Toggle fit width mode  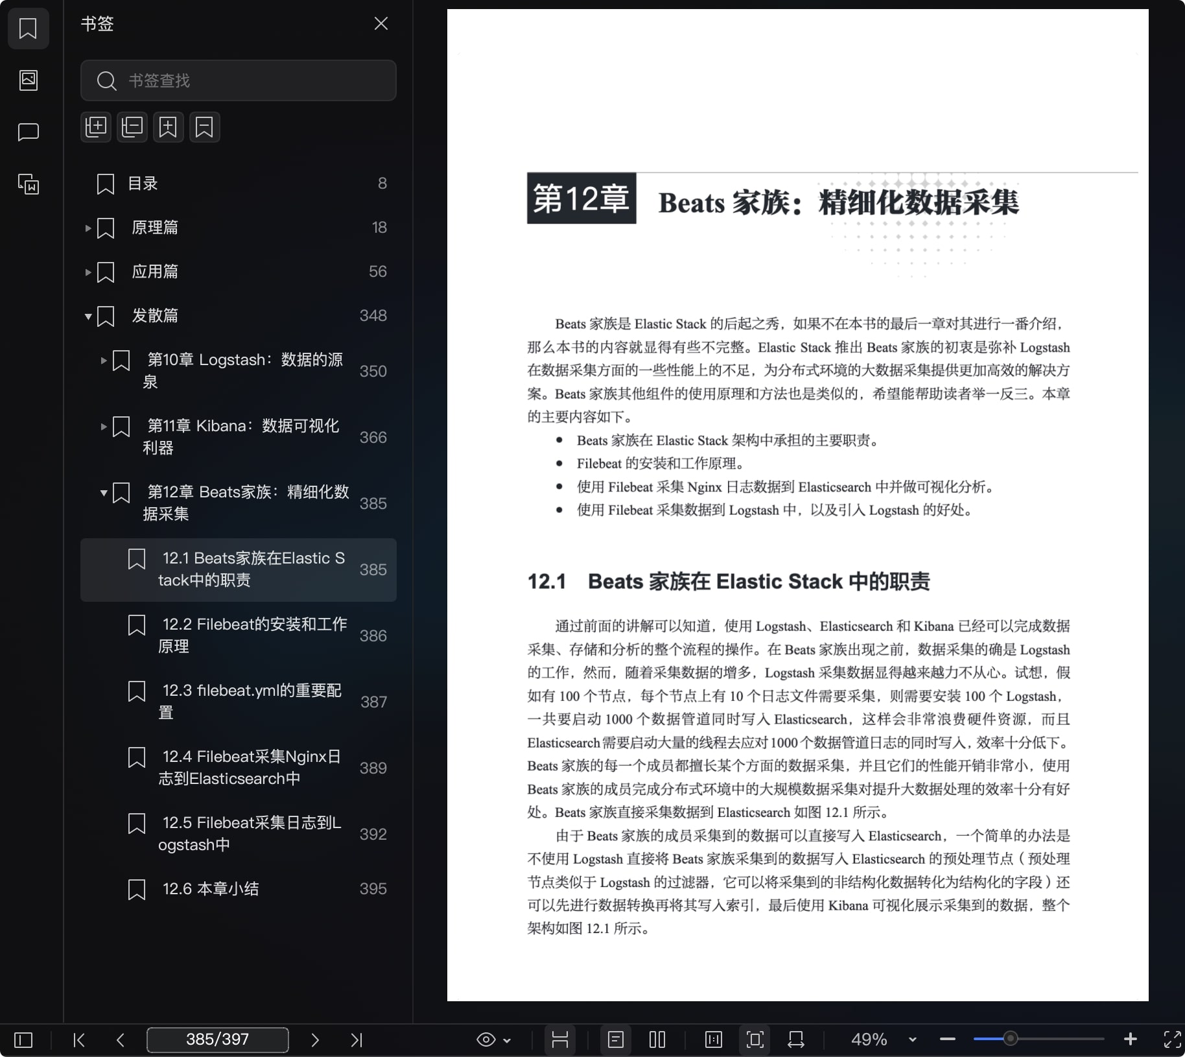coord(796,1039)
